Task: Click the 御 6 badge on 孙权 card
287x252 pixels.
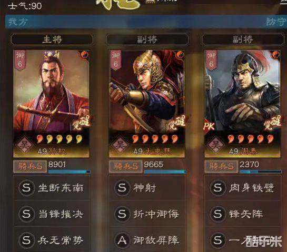Action: click(20, 61)
